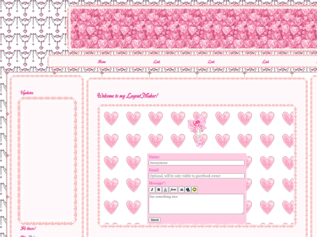The width and height of the screenshot is (317, 237).
Task: Select the Welcome to my Layout Maker! heading
Action: (x=127, y=95)
